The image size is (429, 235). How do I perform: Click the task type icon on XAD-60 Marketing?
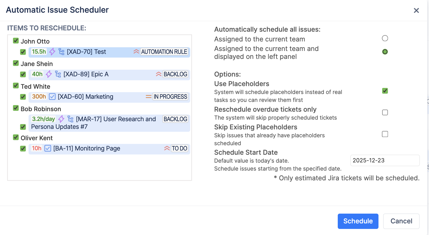pyautogui.click(x=52, y=97)
